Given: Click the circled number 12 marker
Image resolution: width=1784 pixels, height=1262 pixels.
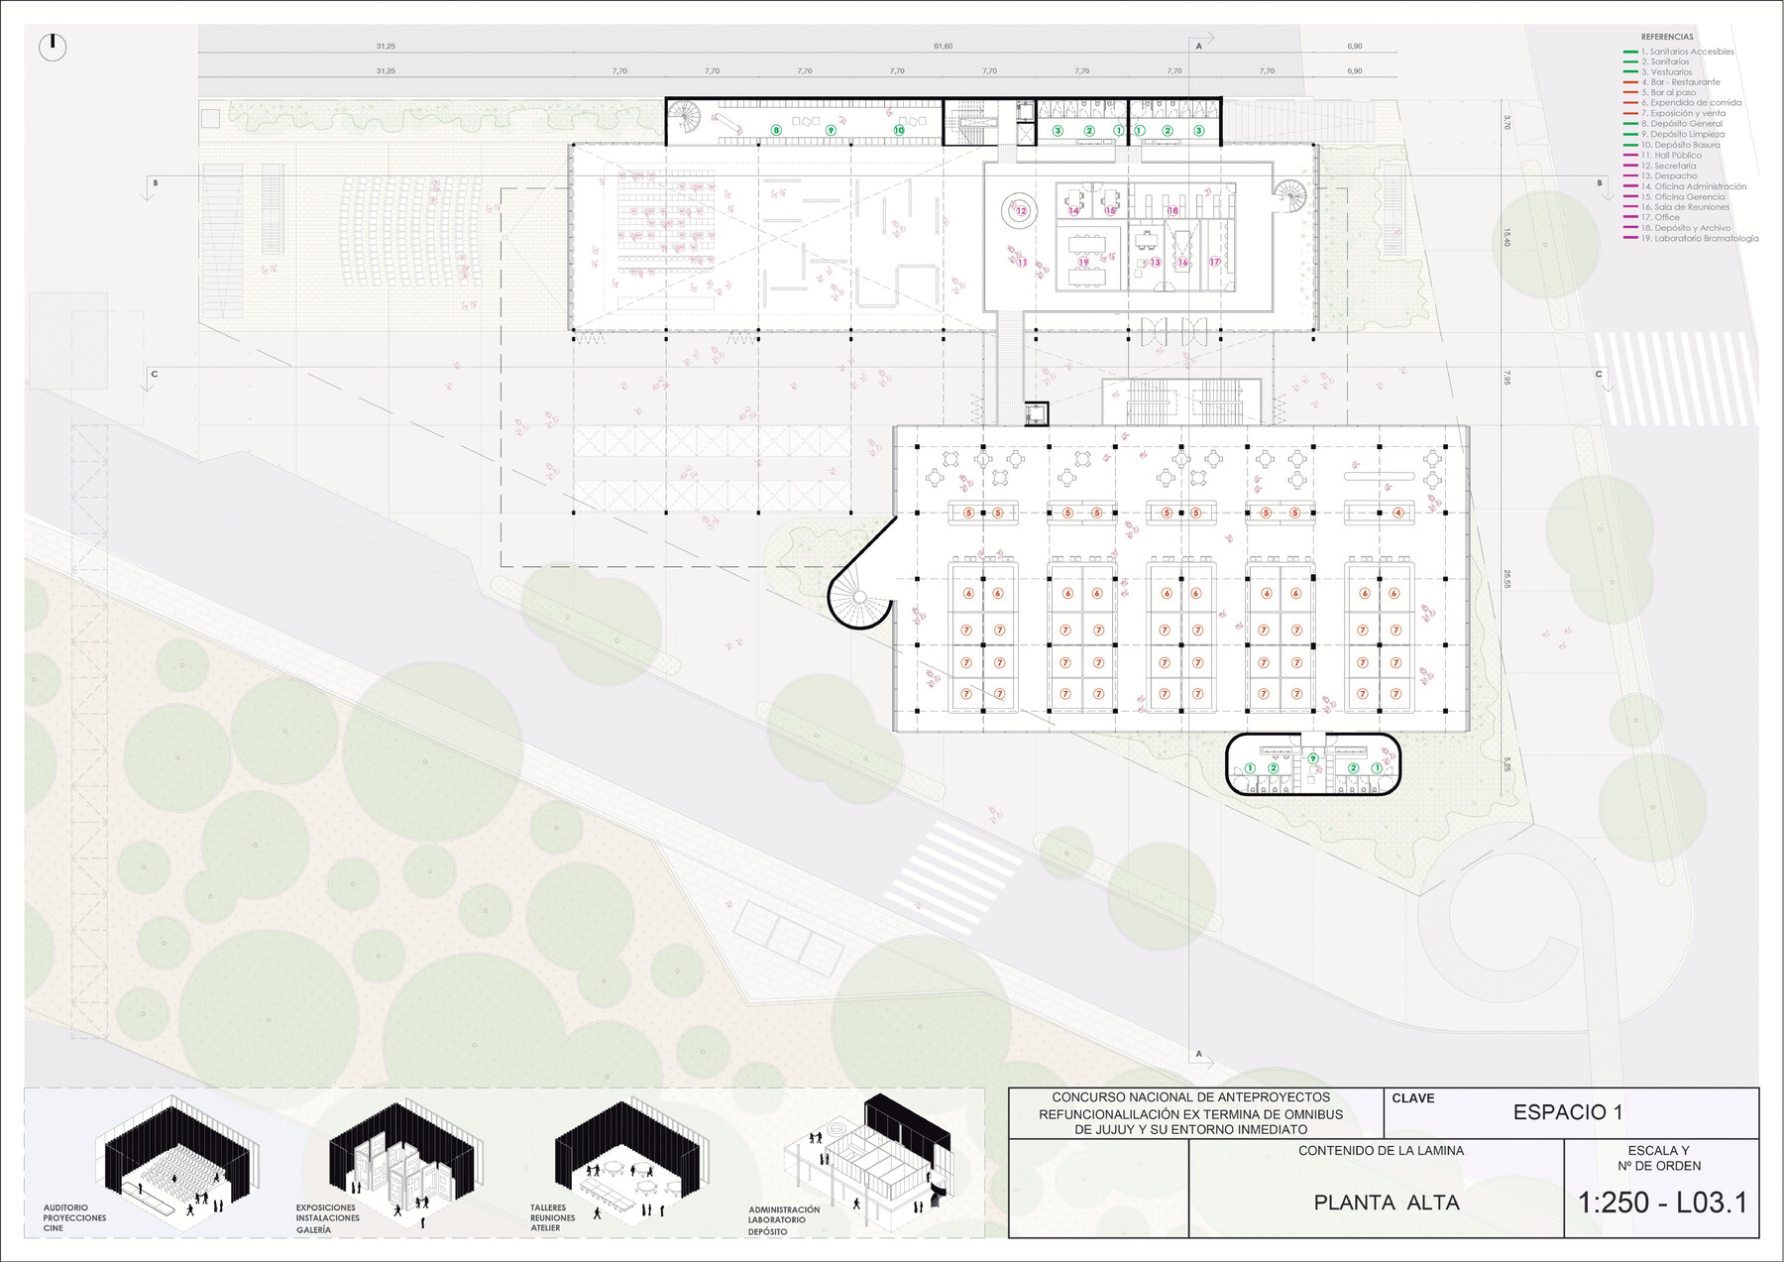Looking at the screenshot, I should tap(1021, 211).
